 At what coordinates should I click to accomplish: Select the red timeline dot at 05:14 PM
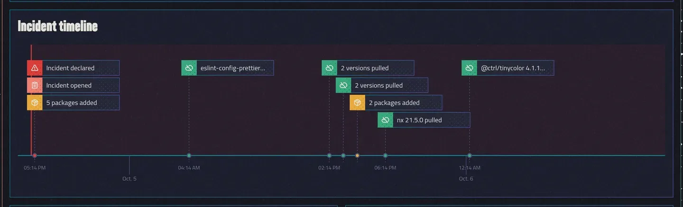tap(35, 155)
